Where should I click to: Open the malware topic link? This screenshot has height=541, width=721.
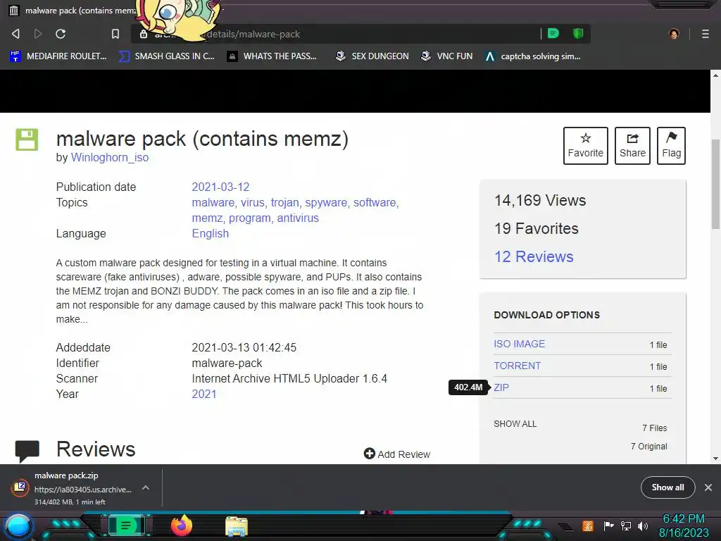pos(213,202)
